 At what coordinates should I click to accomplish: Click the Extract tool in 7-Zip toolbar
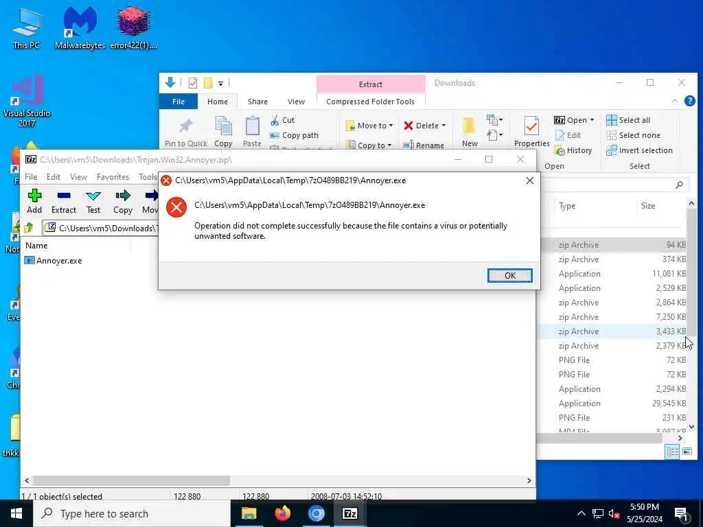pyautogui.click(x=64, y=201)
